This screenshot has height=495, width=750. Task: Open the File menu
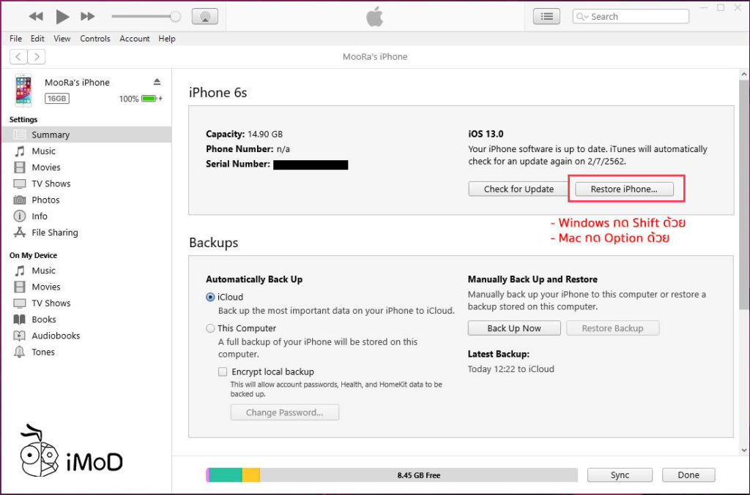point(16,39)
